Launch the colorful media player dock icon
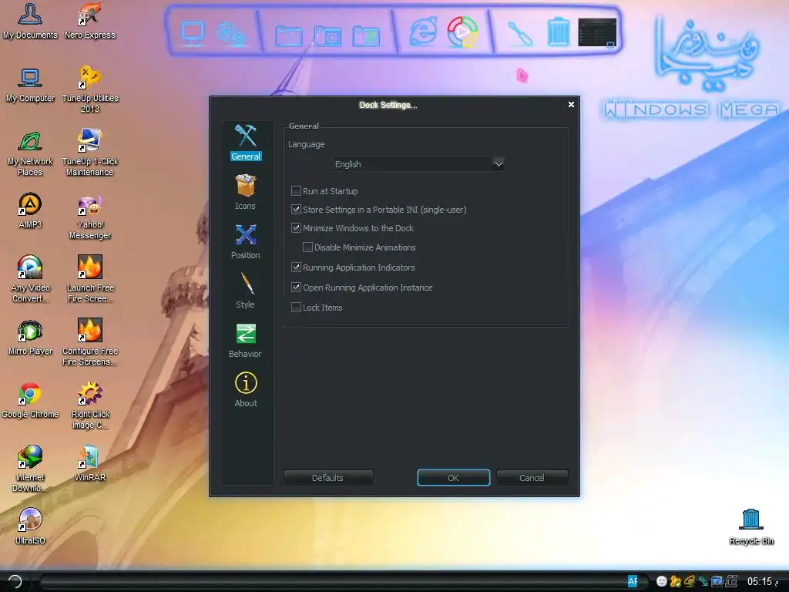789x592 pixels. [x=462, y=32]
